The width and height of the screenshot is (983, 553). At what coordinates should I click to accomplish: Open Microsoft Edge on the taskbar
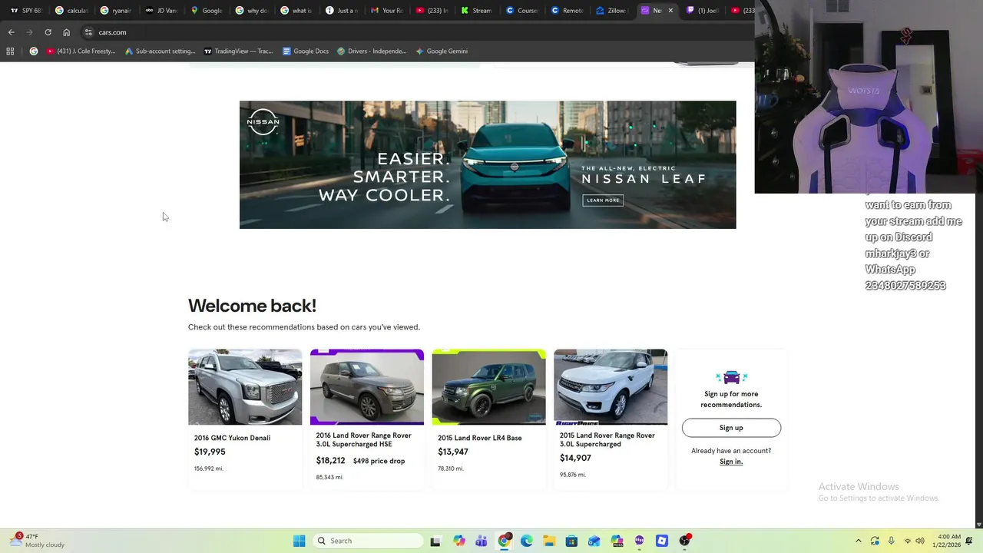pyautogui.click(x=527, y=541)
